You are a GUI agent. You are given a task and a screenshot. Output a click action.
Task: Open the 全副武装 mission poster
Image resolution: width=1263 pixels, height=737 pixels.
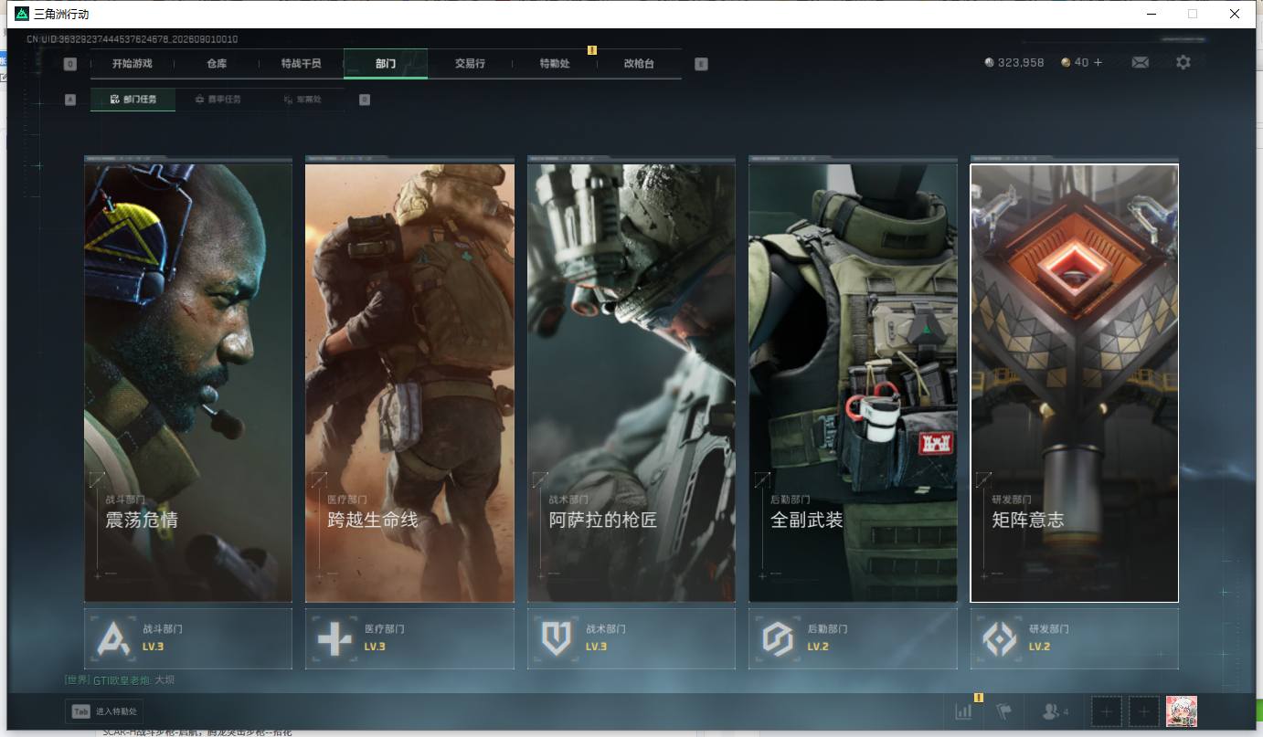click(853, 383)
